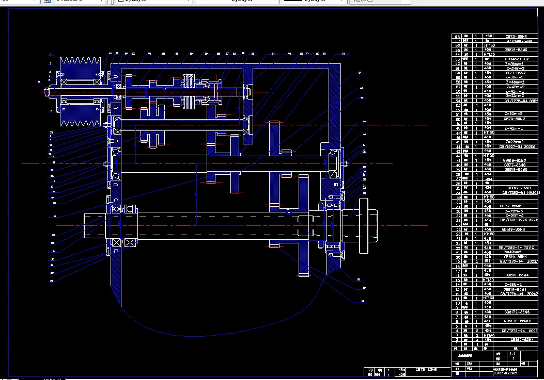Select the 'GB73-85M6' cell in row 68
The image size is (544, 380).
click(516, 36)
